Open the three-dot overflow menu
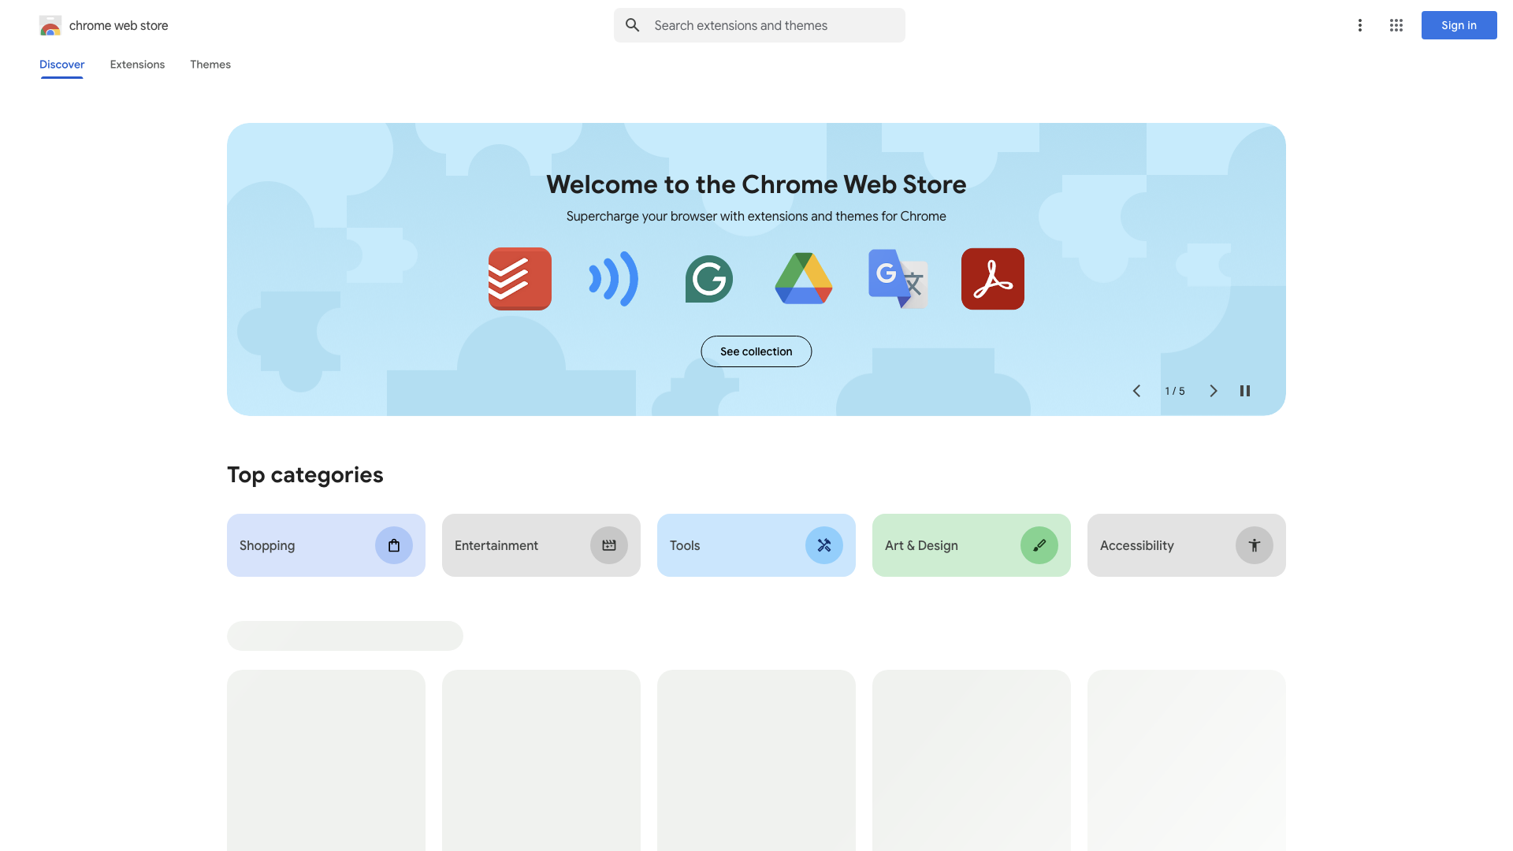 tap(1360, 25)
